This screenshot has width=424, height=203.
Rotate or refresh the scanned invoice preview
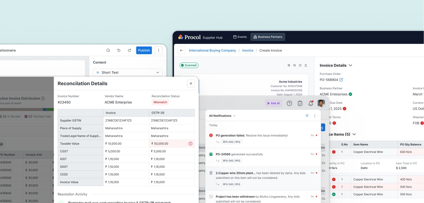point(300,65)
